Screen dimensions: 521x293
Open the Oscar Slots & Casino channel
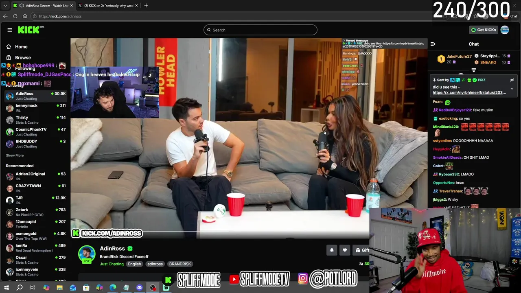click(35, 260)
